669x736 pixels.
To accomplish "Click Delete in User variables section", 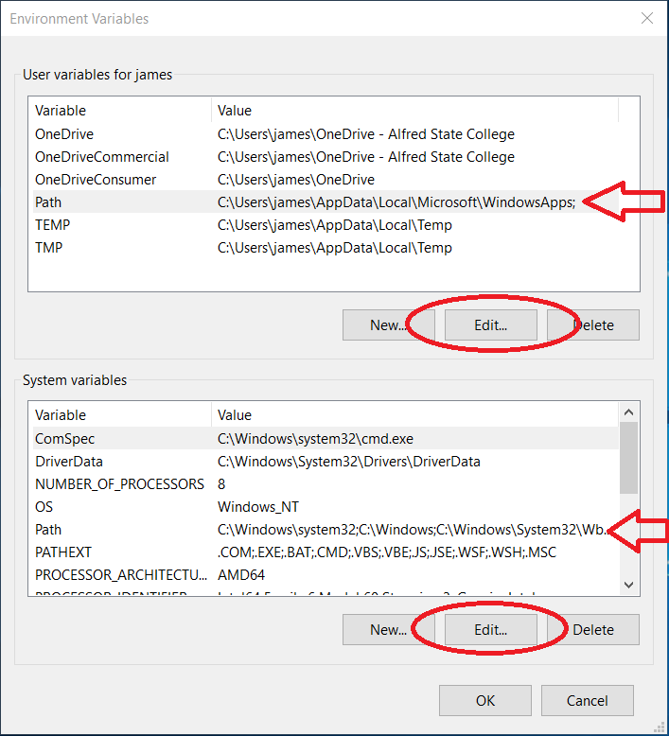I will (593, 324).
